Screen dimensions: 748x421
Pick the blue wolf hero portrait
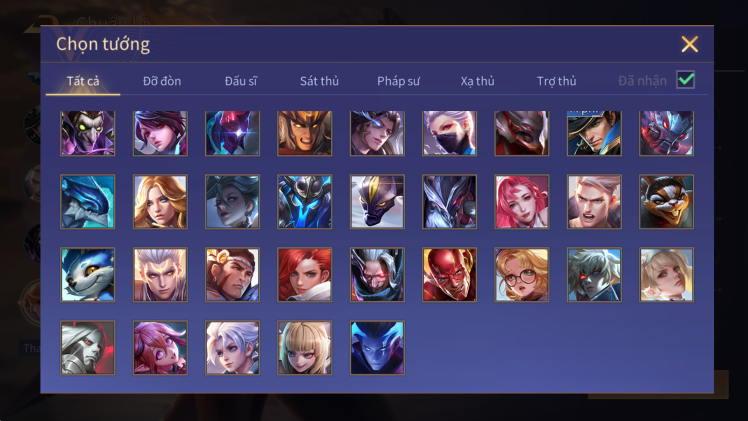(87, 275)
